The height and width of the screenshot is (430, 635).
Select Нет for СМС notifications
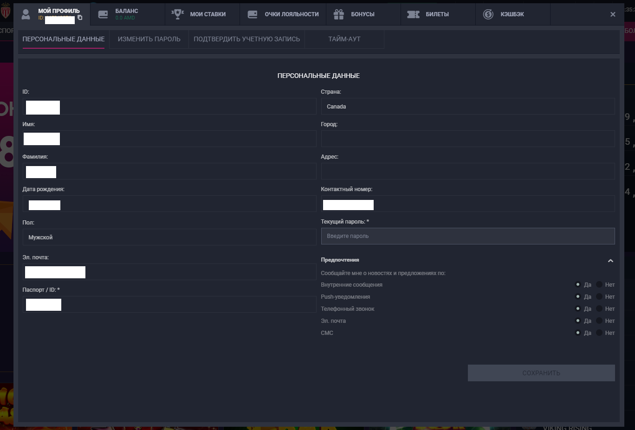coord(599,333)
